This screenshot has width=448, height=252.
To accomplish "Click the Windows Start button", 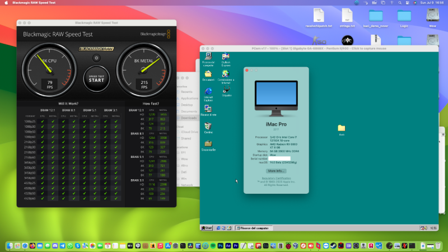I will (x=207, y=228).
